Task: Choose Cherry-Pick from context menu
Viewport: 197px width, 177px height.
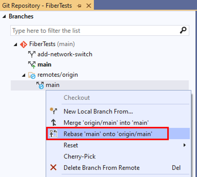Action: (x=79, y=157)
